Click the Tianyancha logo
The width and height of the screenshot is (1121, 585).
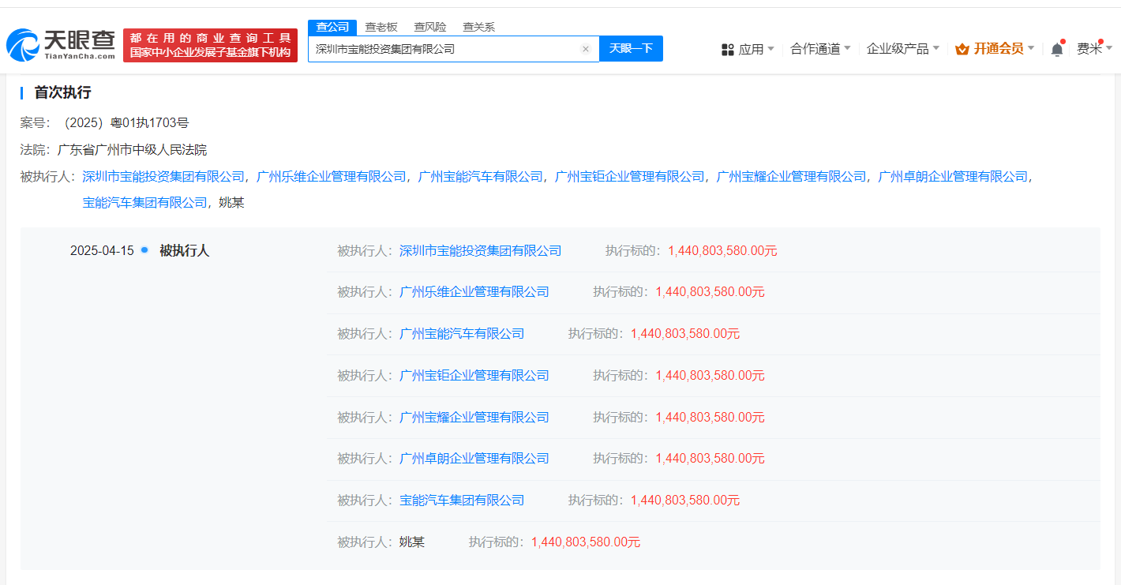(61, 45)
